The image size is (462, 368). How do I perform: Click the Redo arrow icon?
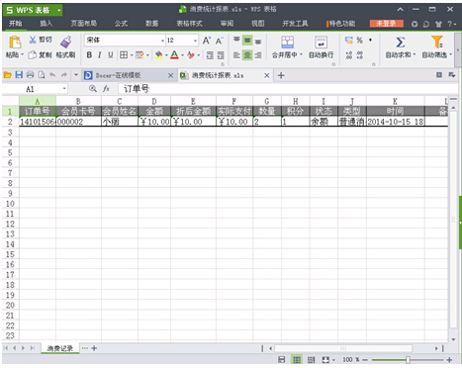(64, 75)
